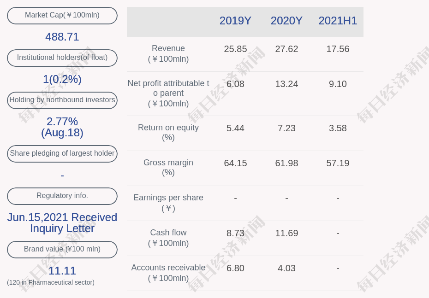Collapse the Accounts receivable row
Screen dimensions: 429x298
click(x=168, y=273)
